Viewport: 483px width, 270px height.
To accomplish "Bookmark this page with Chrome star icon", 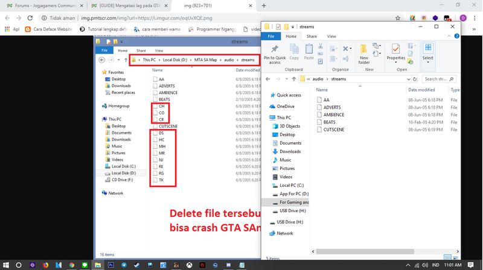I will click(398, 18).
